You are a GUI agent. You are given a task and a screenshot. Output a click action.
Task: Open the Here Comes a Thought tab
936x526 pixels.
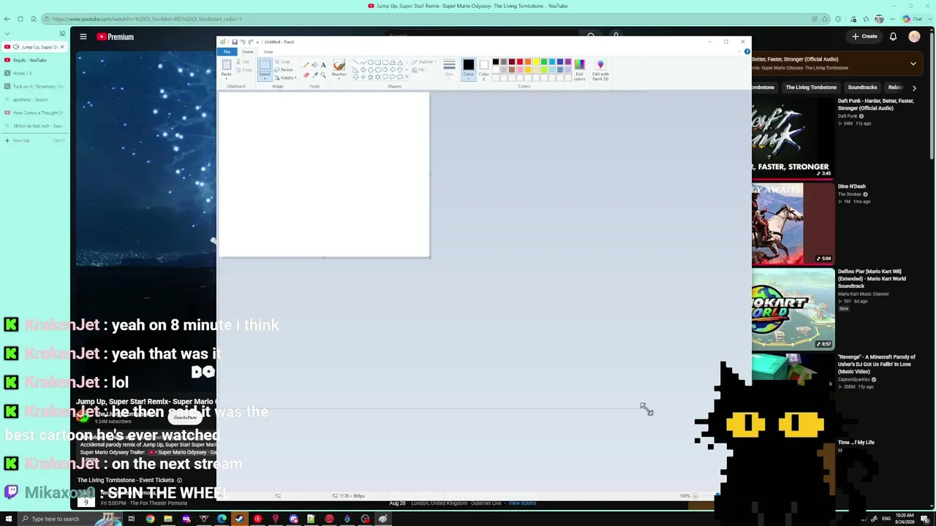[x=34, y=113]
